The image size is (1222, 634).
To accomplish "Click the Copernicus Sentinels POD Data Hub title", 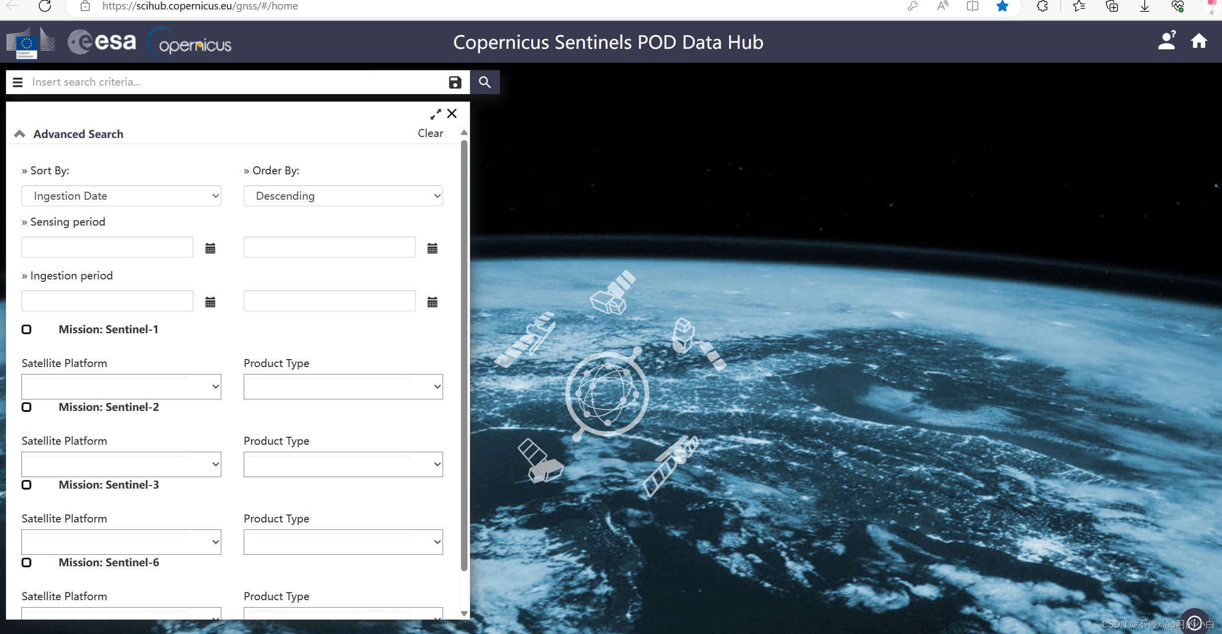I will (x=608, y=42).
